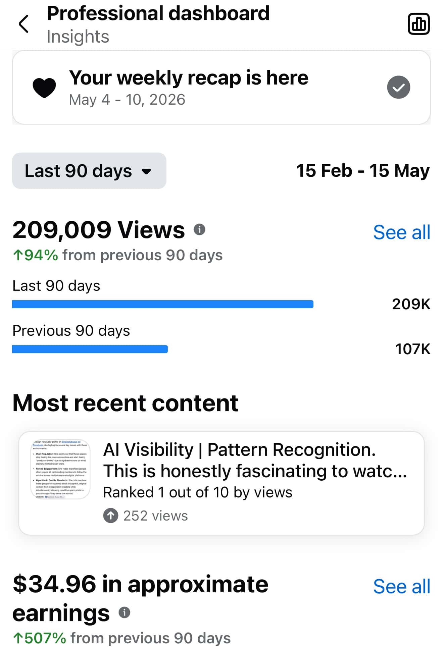Expand the date range dropdown arrow
Viewport: 443px width, 649px height.
(146, 171)
